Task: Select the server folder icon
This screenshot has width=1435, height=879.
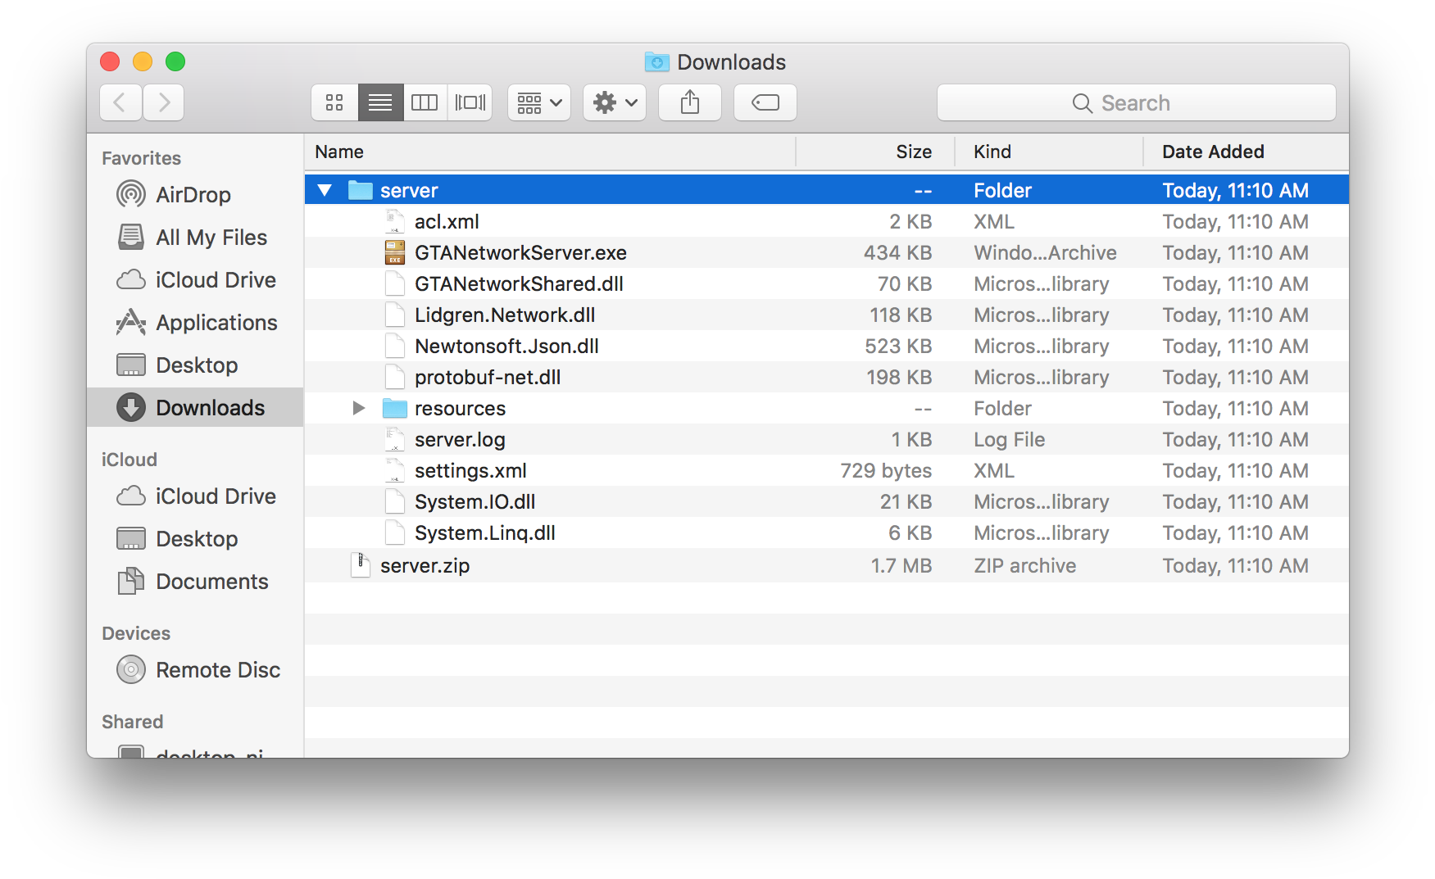Action: 361,190
